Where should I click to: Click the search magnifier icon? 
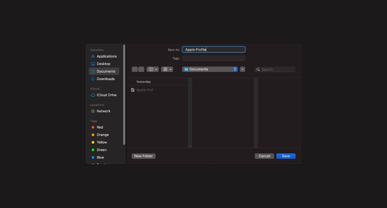point(258,70)
